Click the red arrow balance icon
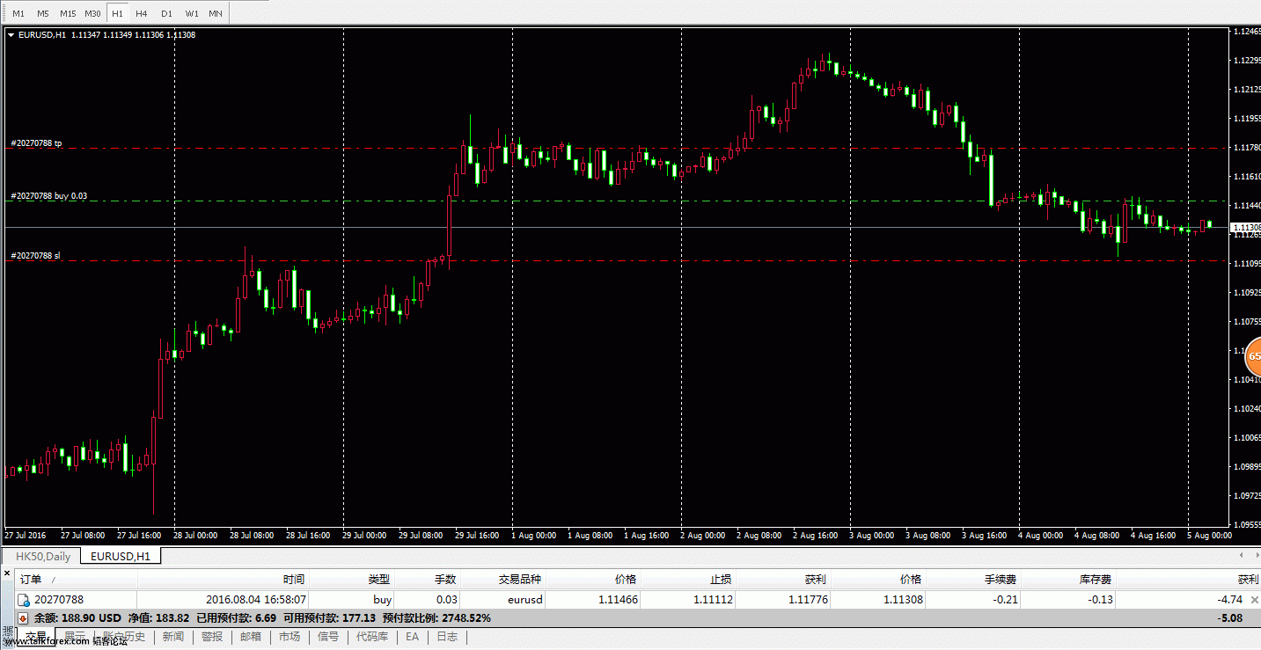The width and height of the screenshot is (1261, 650). click(24, 617)
